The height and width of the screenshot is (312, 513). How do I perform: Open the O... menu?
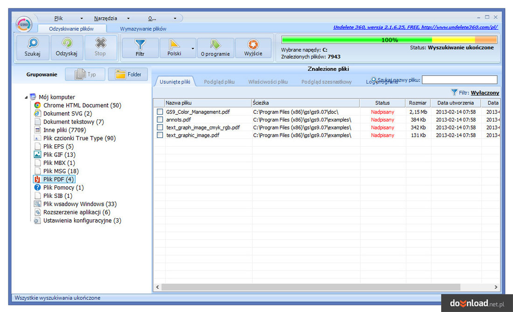click(152, 18)
